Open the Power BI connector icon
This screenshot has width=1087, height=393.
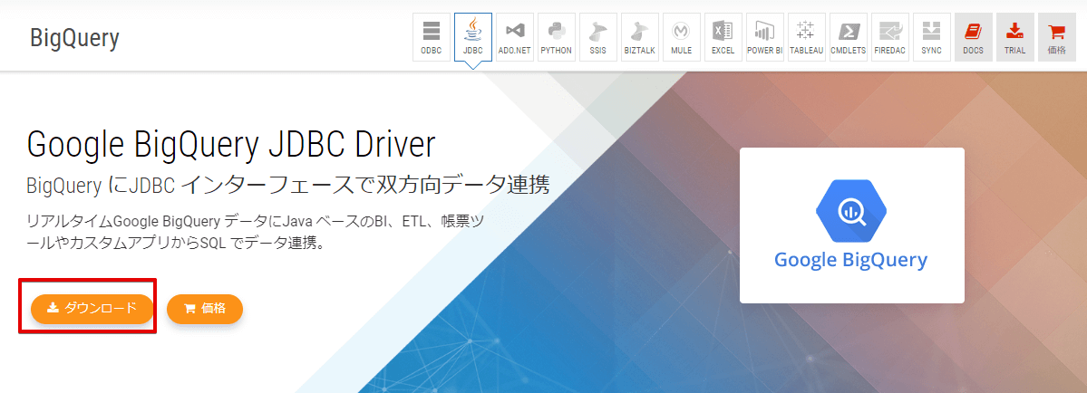pyautogui.click(x=764, y=37)
